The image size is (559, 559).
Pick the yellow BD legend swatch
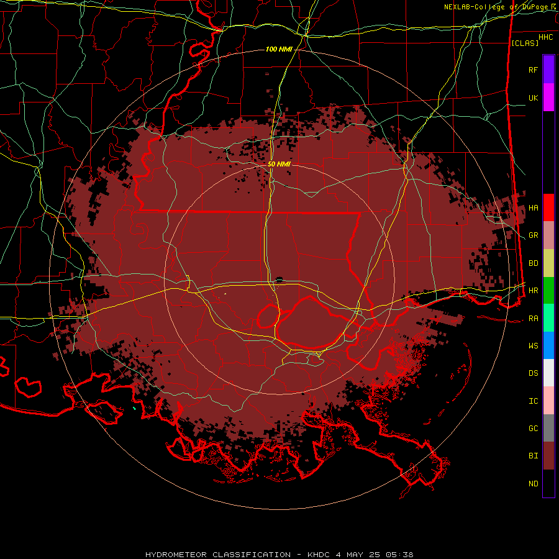click(548, 263)
